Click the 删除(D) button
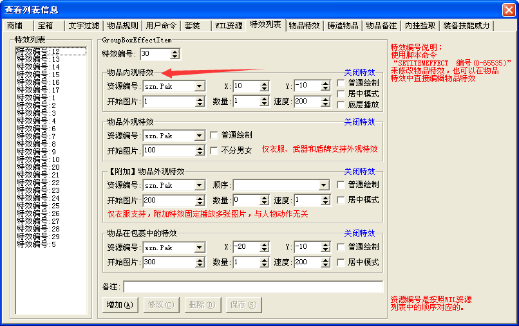 (x=202, y=305)
